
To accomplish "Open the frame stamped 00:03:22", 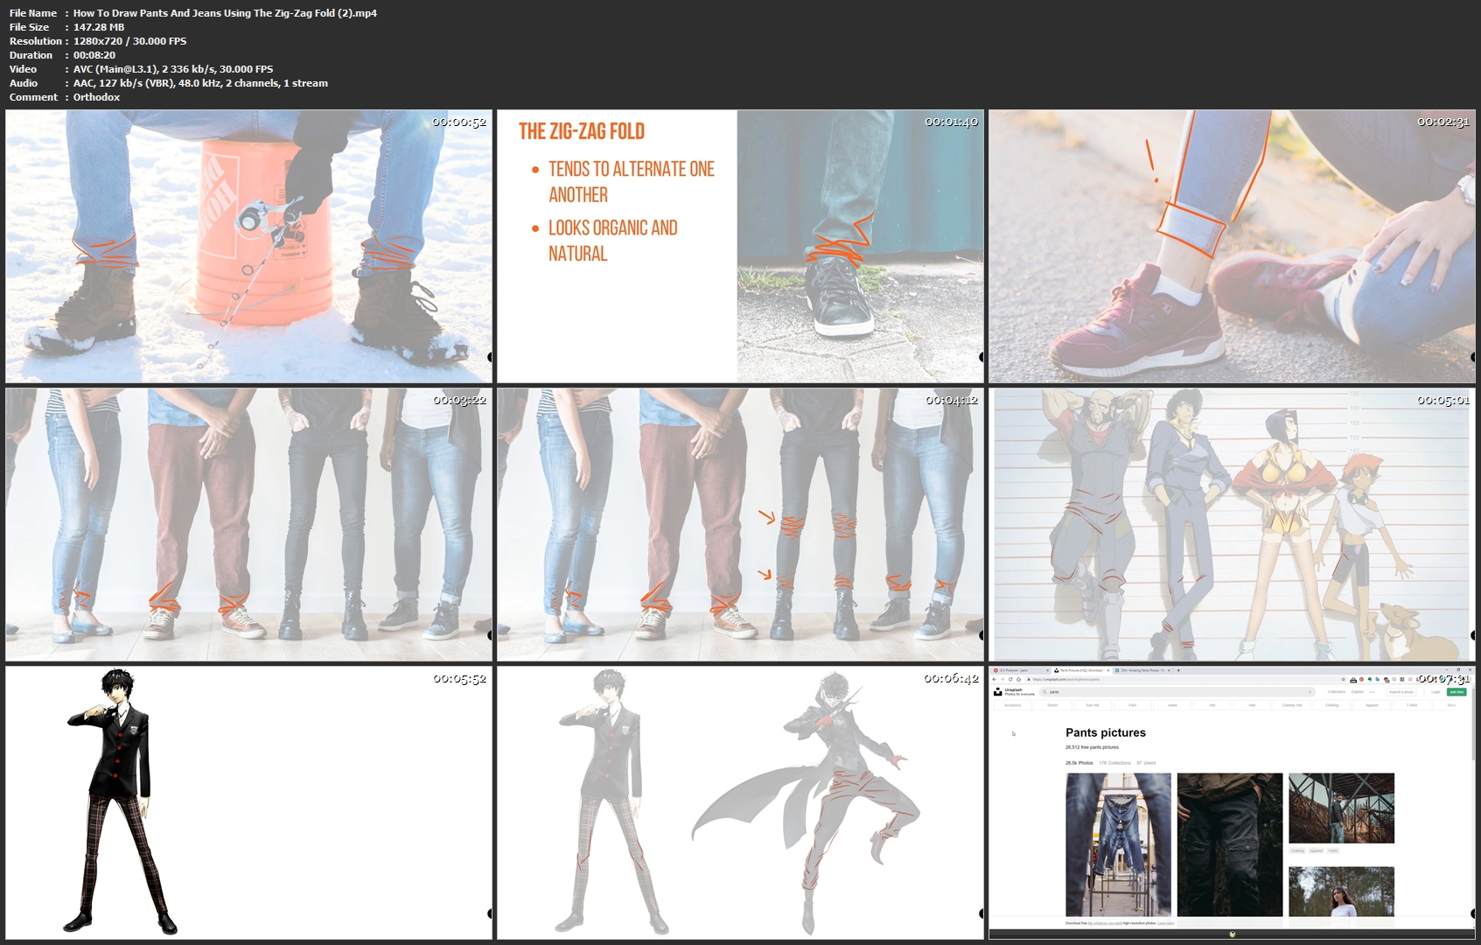I will tap(248, 524).
